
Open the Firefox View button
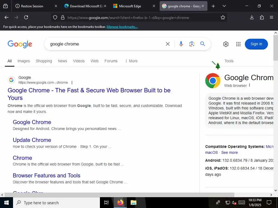[x=5, y=6]
